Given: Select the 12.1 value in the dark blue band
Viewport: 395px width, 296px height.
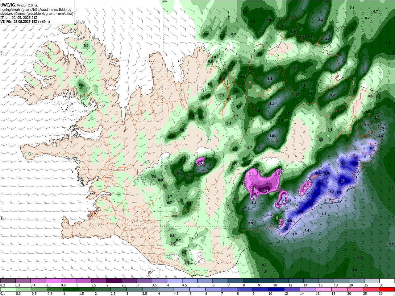Looking at the screenshot, I should pos(310,203).
